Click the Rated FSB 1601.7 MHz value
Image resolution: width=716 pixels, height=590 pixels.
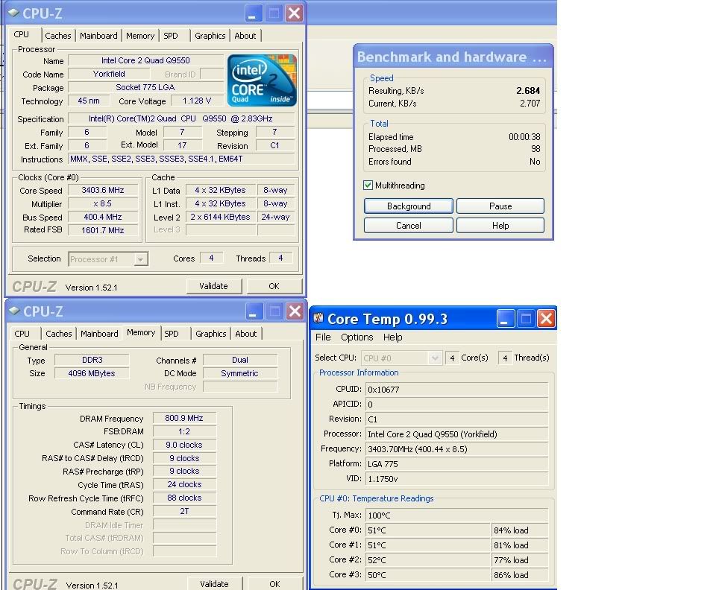coord(103,230)
